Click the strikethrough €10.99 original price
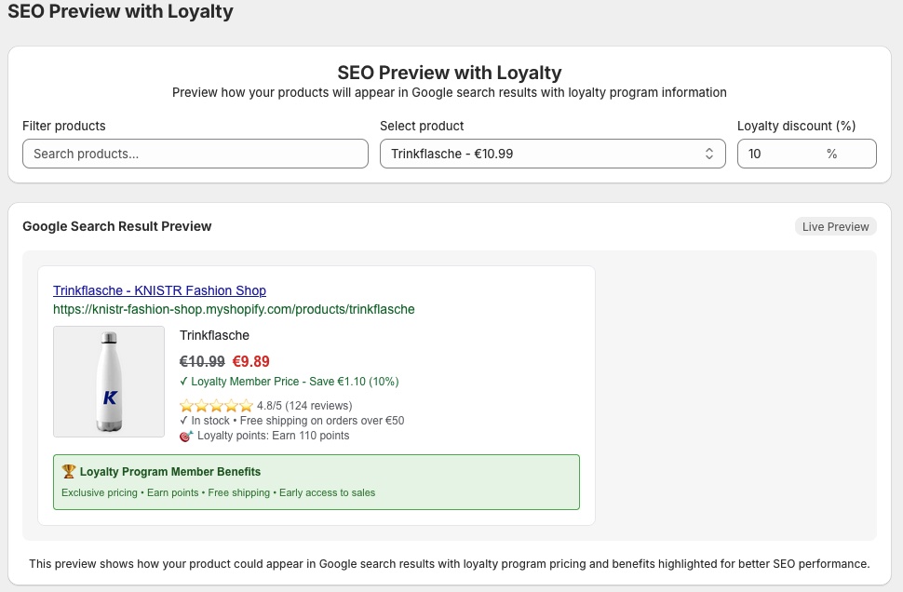 202,362
